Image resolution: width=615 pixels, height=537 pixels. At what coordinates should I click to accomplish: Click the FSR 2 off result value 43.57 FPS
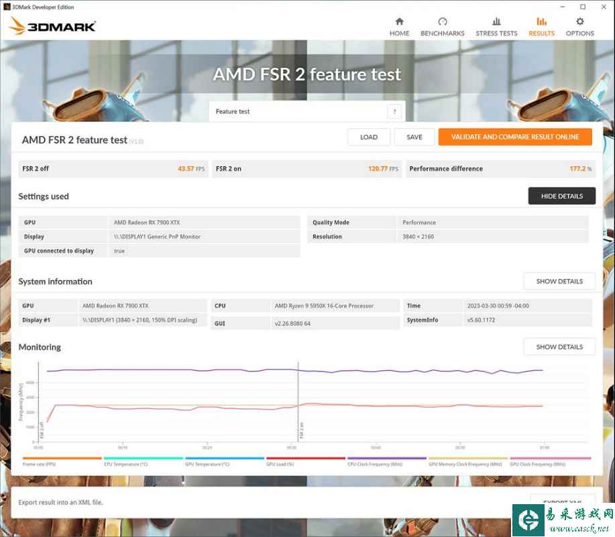[191, 169]
